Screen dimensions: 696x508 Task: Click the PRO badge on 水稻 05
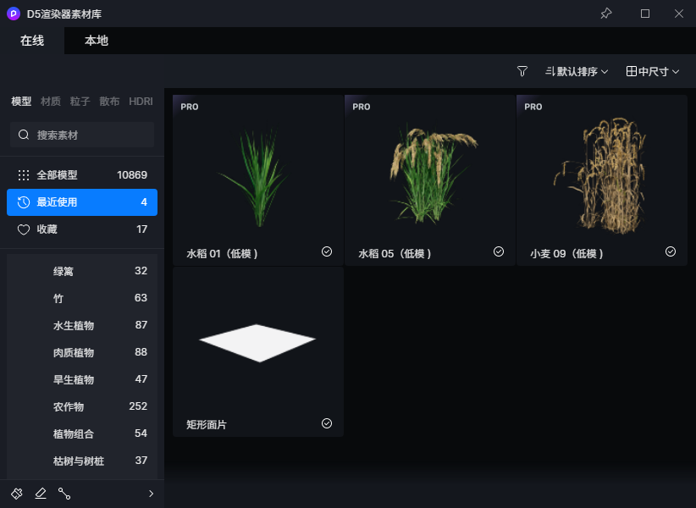(362, 107)
